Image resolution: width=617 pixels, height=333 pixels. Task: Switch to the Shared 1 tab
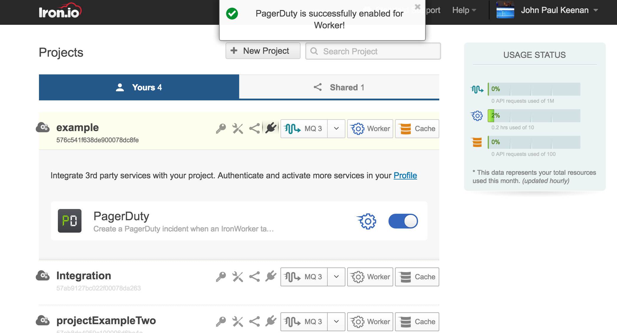click(x=339, y=87)
